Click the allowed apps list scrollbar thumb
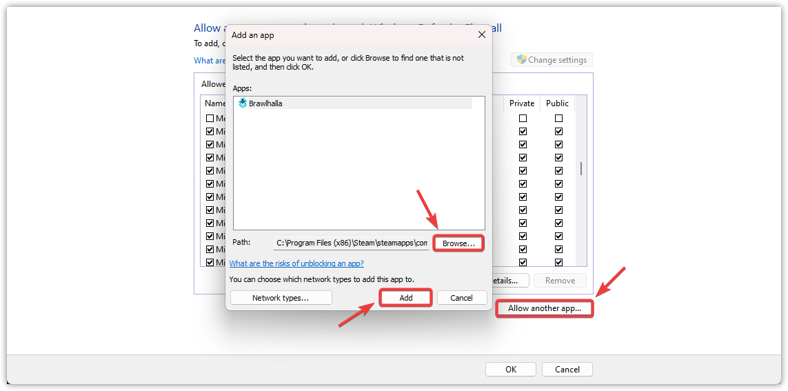788x391 pixels. coord(581,168)
